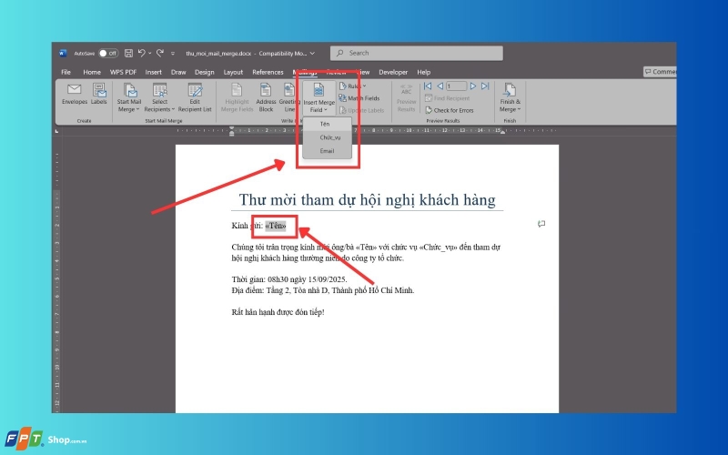
Task: Click the Labels icon
Action: (99, 94)
